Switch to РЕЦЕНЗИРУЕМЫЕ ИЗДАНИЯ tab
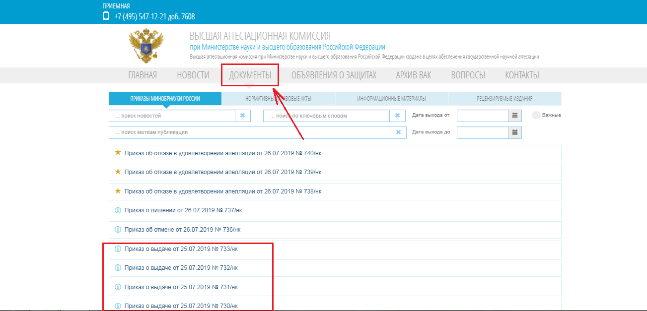Image resolution: width=647 pixels, height=311 pixels. [504, 99]
